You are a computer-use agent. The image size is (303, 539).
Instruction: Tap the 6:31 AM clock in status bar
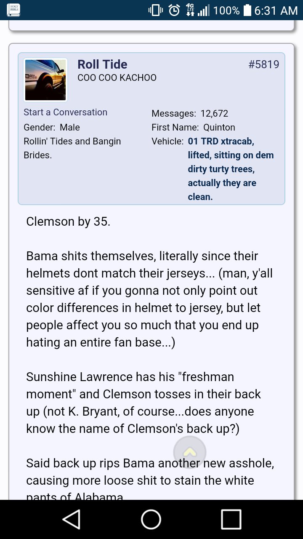[x=276, y=10]
